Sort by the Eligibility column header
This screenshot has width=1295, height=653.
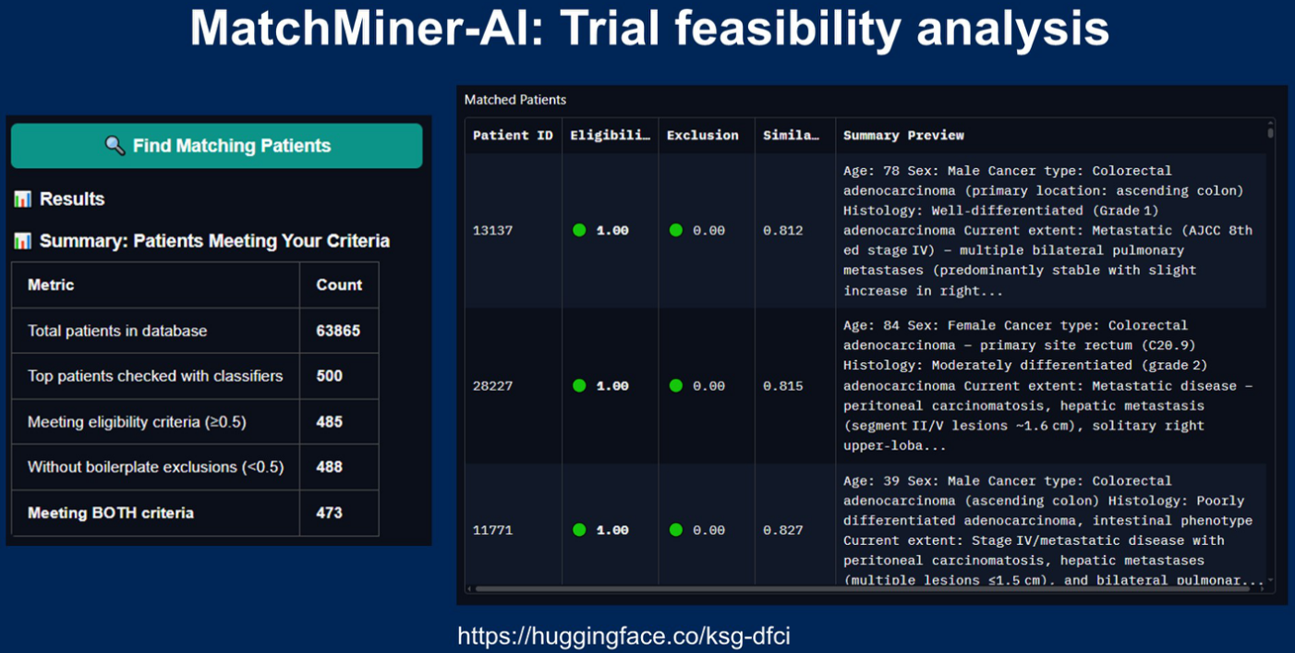609,136
